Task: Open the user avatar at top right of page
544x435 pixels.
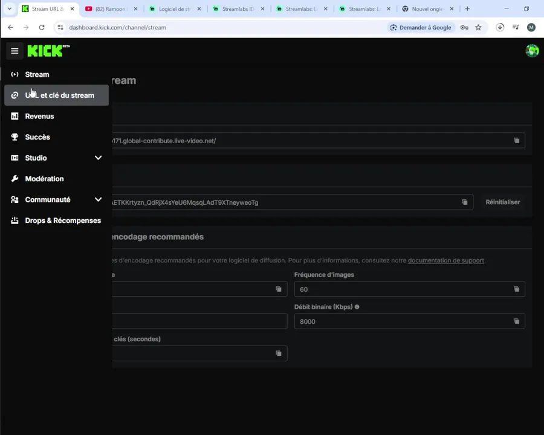Action: click(x=532, y=51)
